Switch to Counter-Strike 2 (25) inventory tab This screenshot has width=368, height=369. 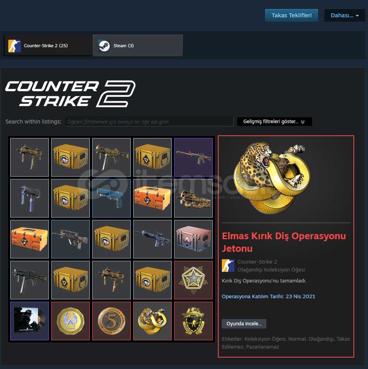(48, 46)
